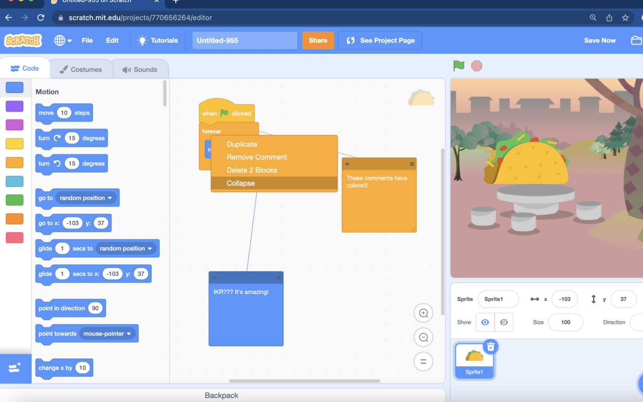Click the Scratch logo

(22, 40)
